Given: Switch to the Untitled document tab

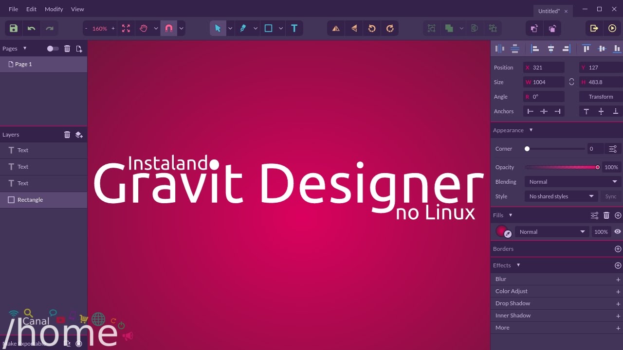Looking at the screenshot, I should (x=549, y=11).
